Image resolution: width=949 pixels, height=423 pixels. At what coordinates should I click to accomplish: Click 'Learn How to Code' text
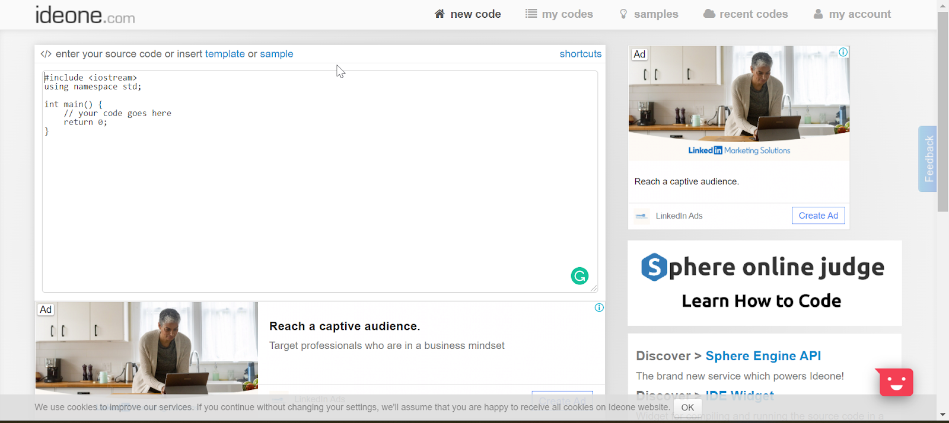762,301
